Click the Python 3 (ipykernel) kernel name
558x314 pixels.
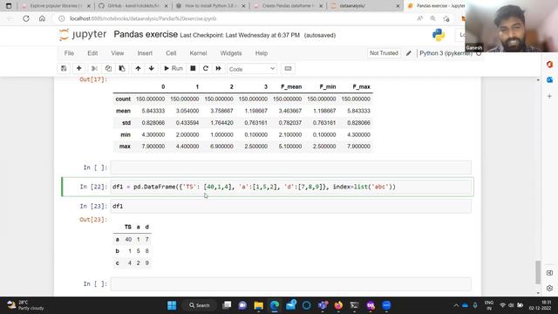point(446,53)
